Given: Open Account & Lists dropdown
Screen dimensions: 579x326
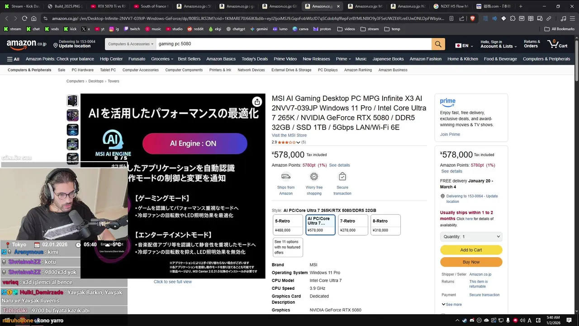Looking at the screenshot, I should [498, 44].
